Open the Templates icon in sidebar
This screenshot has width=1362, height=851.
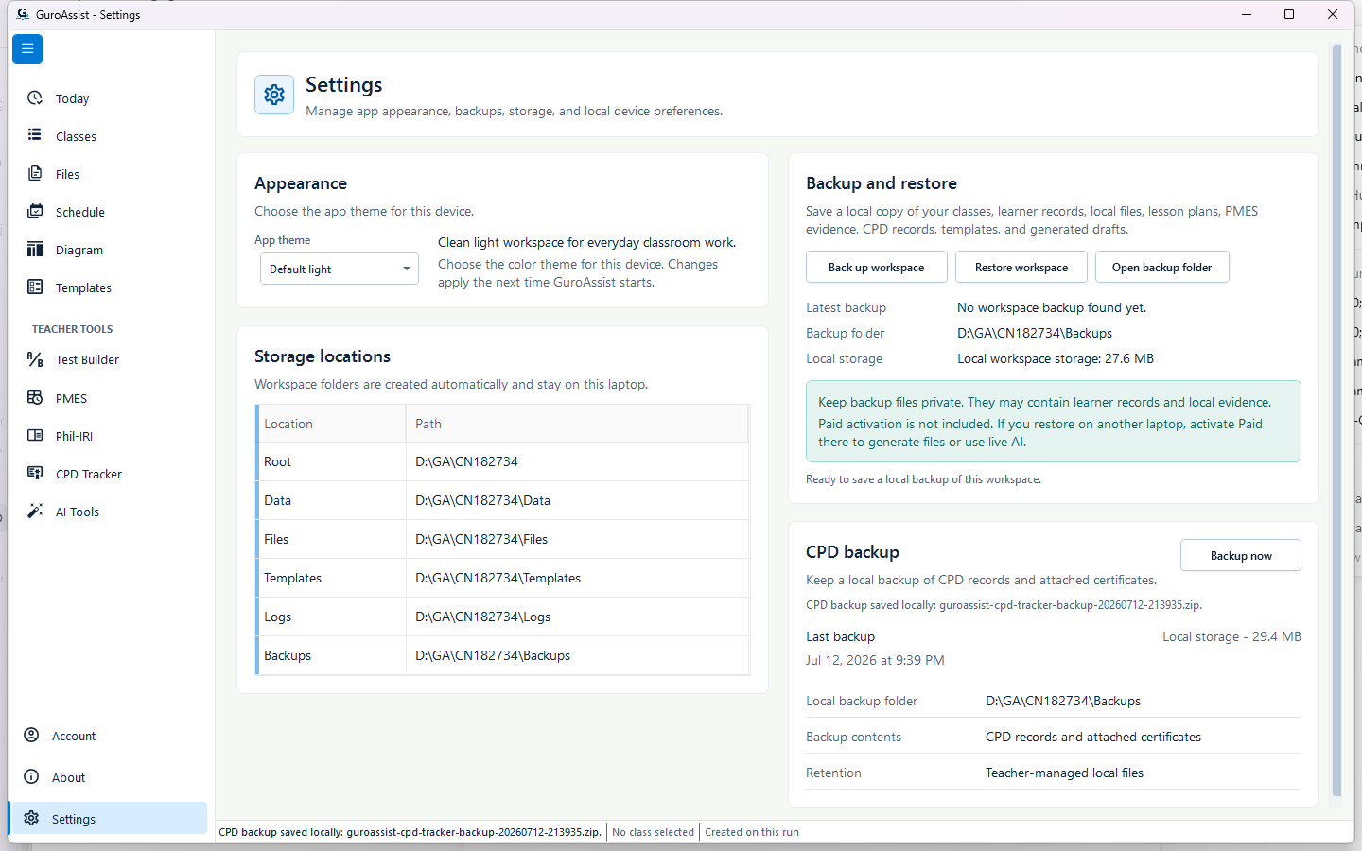(x=35, y=287)
